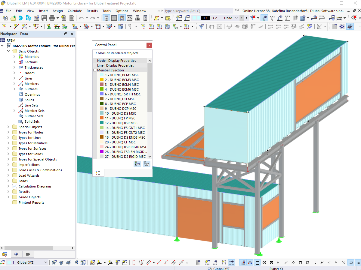361x270 pixels.
Task: Select the Print icon in toolbar
Action: coord(51,18)
